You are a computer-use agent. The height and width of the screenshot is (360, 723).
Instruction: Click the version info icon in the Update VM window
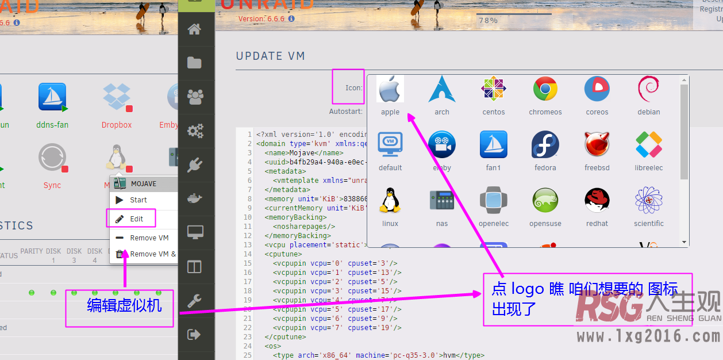291,18
